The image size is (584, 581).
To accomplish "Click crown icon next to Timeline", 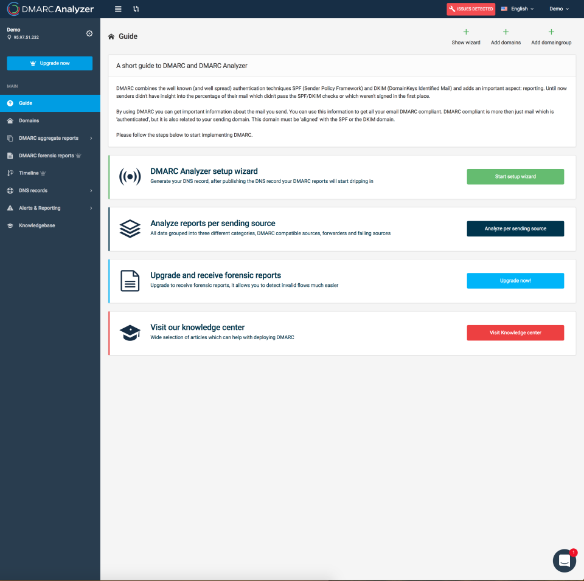I will (43, 173).
